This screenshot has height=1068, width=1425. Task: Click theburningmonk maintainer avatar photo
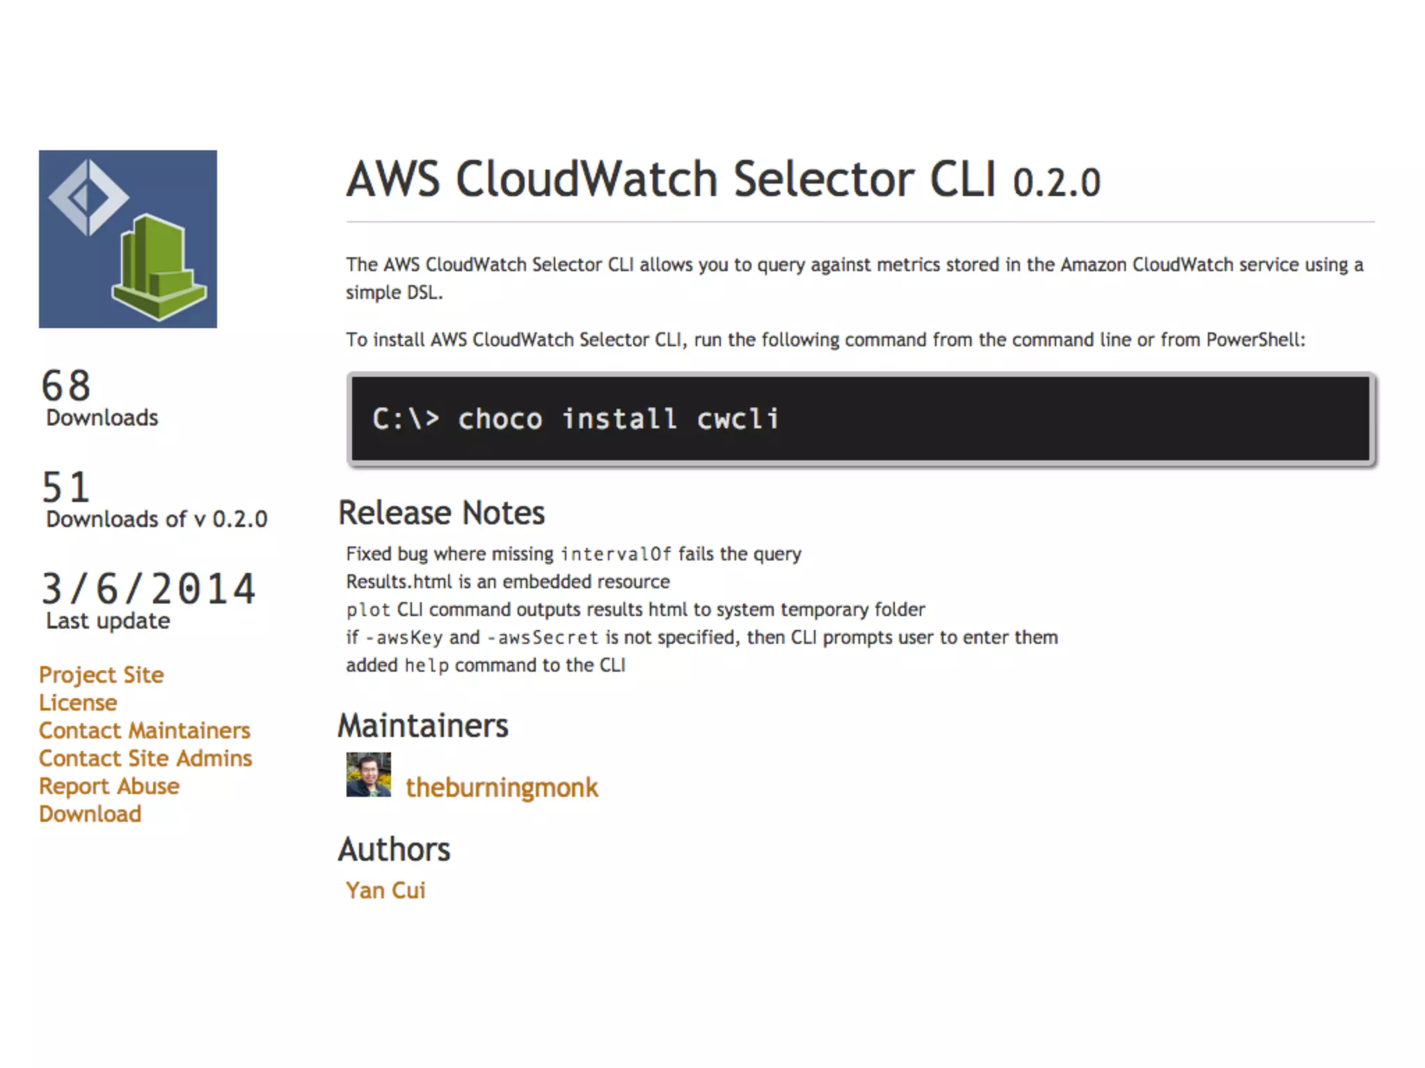369,775
